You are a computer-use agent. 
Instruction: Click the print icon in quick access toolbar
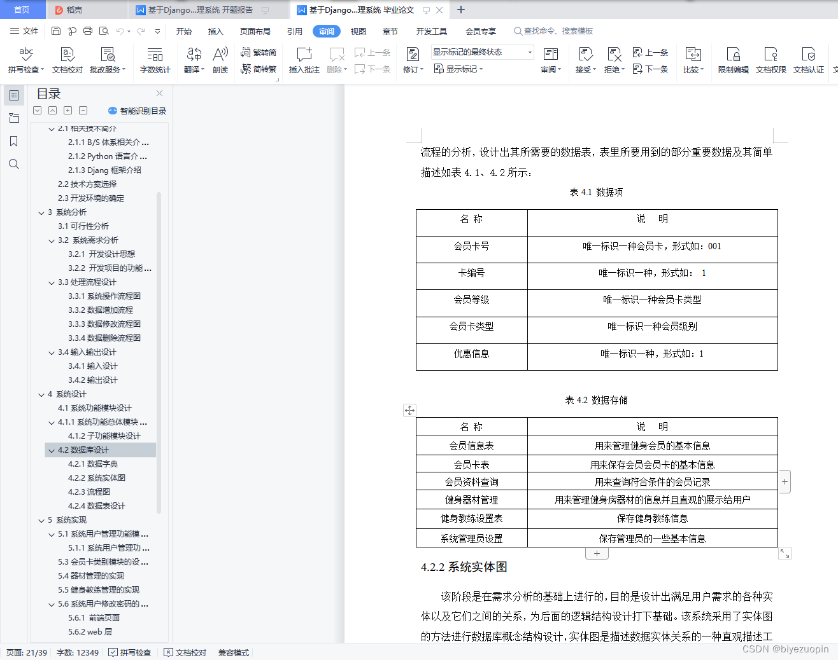click(x=88, y=31)
